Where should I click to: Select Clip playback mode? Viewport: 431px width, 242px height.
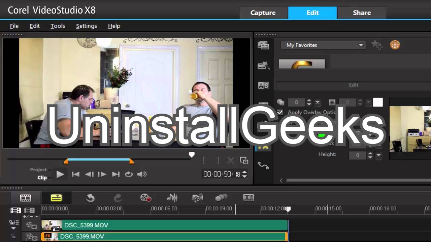(42, 177)
